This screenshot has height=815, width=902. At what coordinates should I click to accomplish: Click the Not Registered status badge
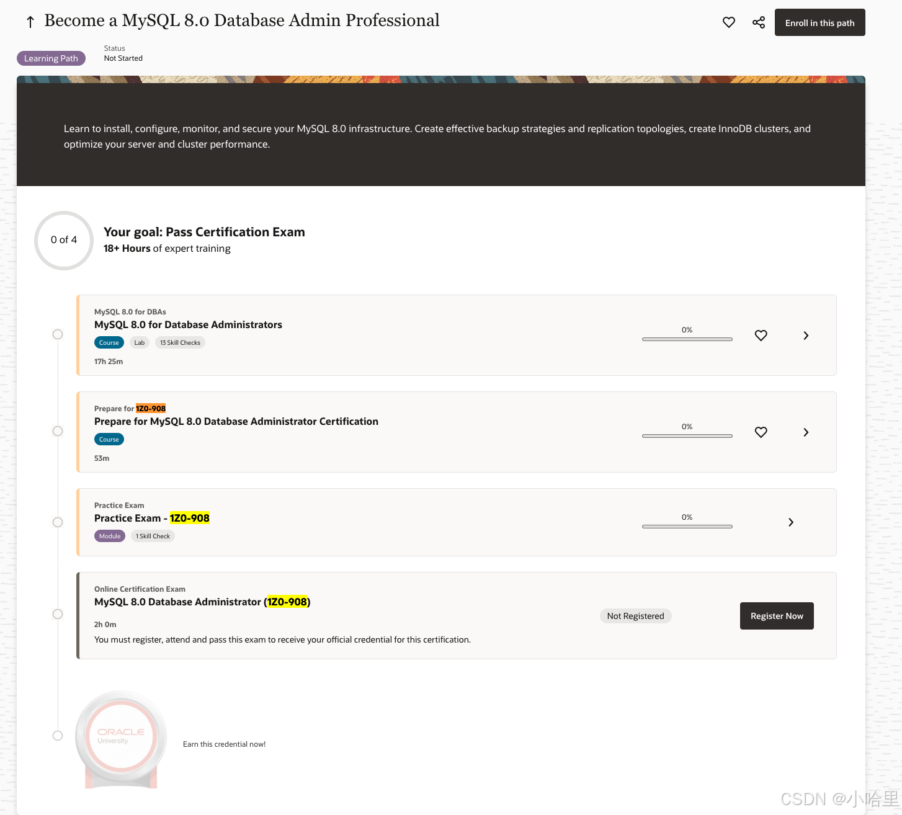click(x=635, y=616)
